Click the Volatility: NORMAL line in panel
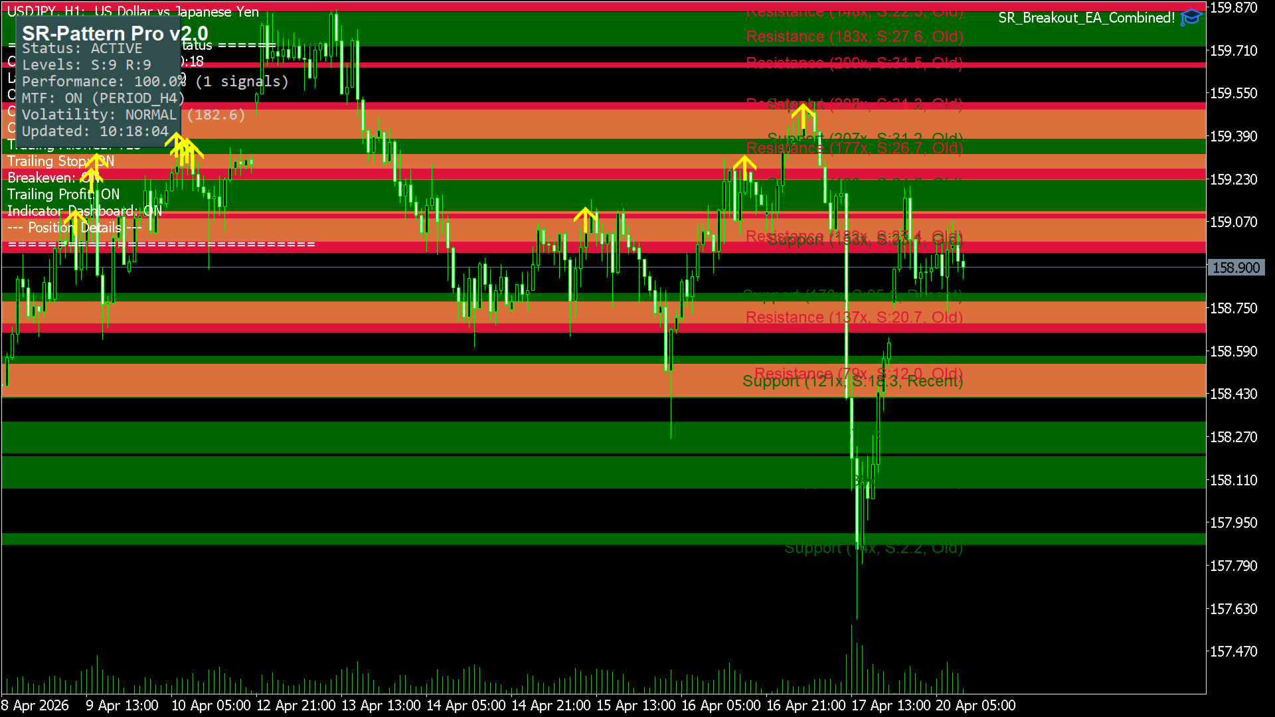 [99, 115]
